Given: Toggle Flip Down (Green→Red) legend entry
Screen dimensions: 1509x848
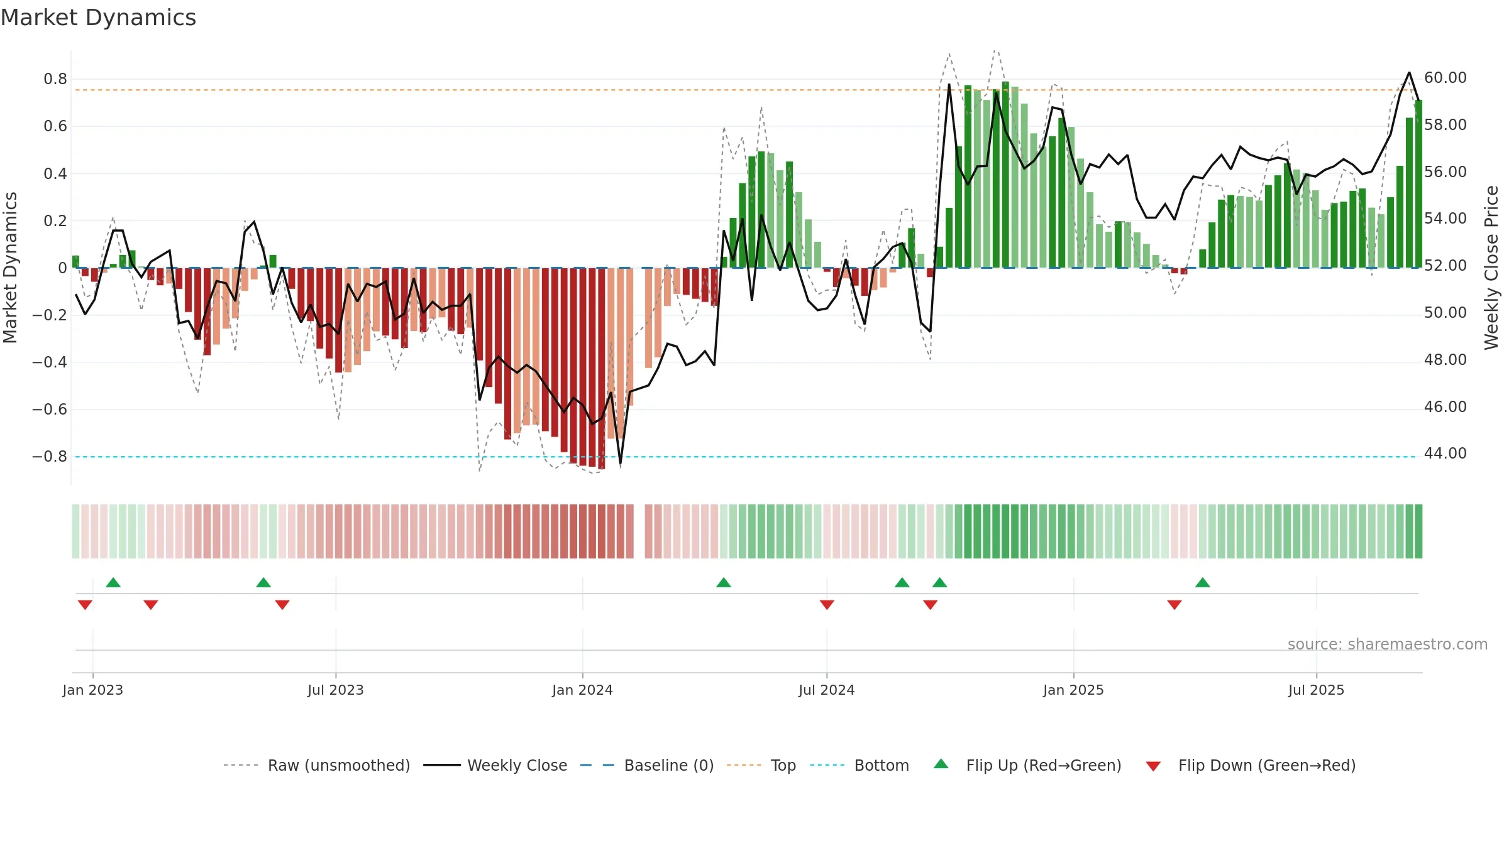Looking at the screenshot, I should tap(1251, 765).
